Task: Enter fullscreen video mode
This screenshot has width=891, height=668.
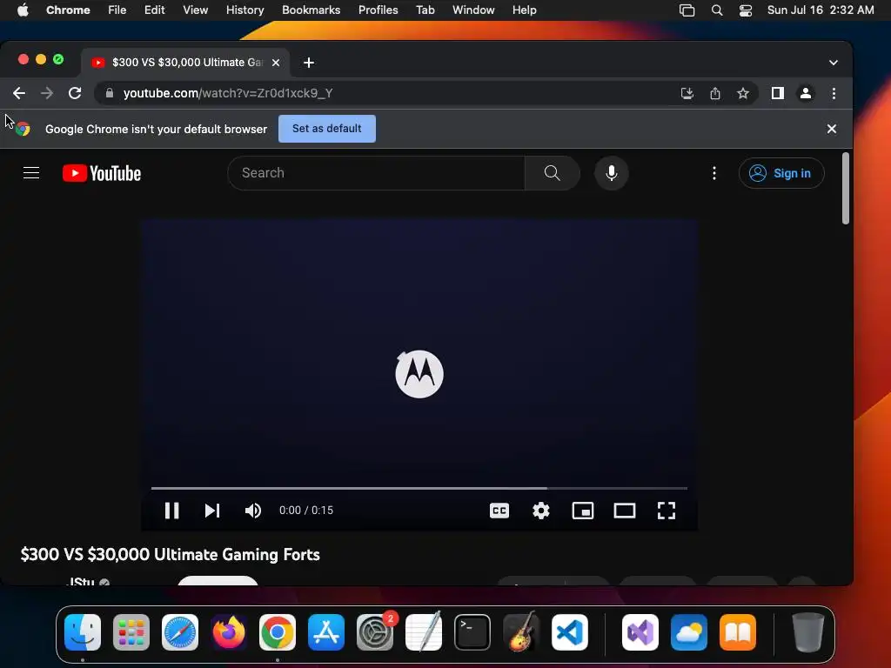Action: pos(666,511)
